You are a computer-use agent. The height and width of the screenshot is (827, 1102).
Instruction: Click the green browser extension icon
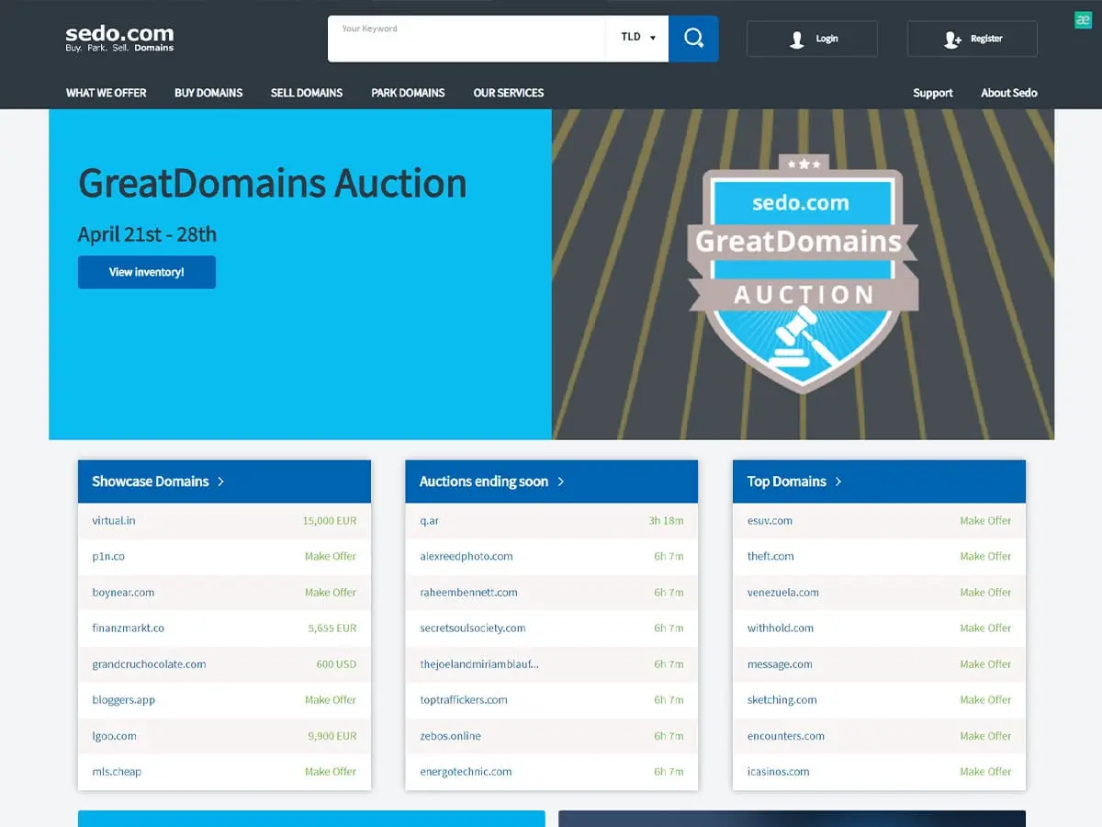point(1083,20)
